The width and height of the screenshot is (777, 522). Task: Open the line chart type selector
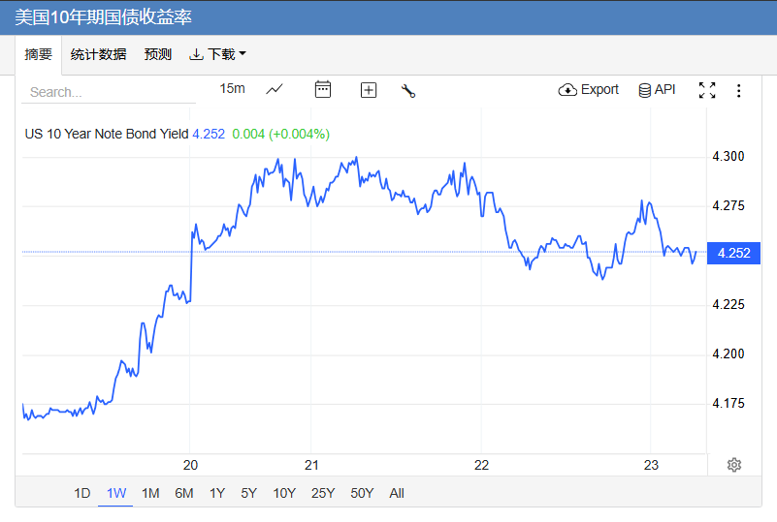click(x=274, y=89)
